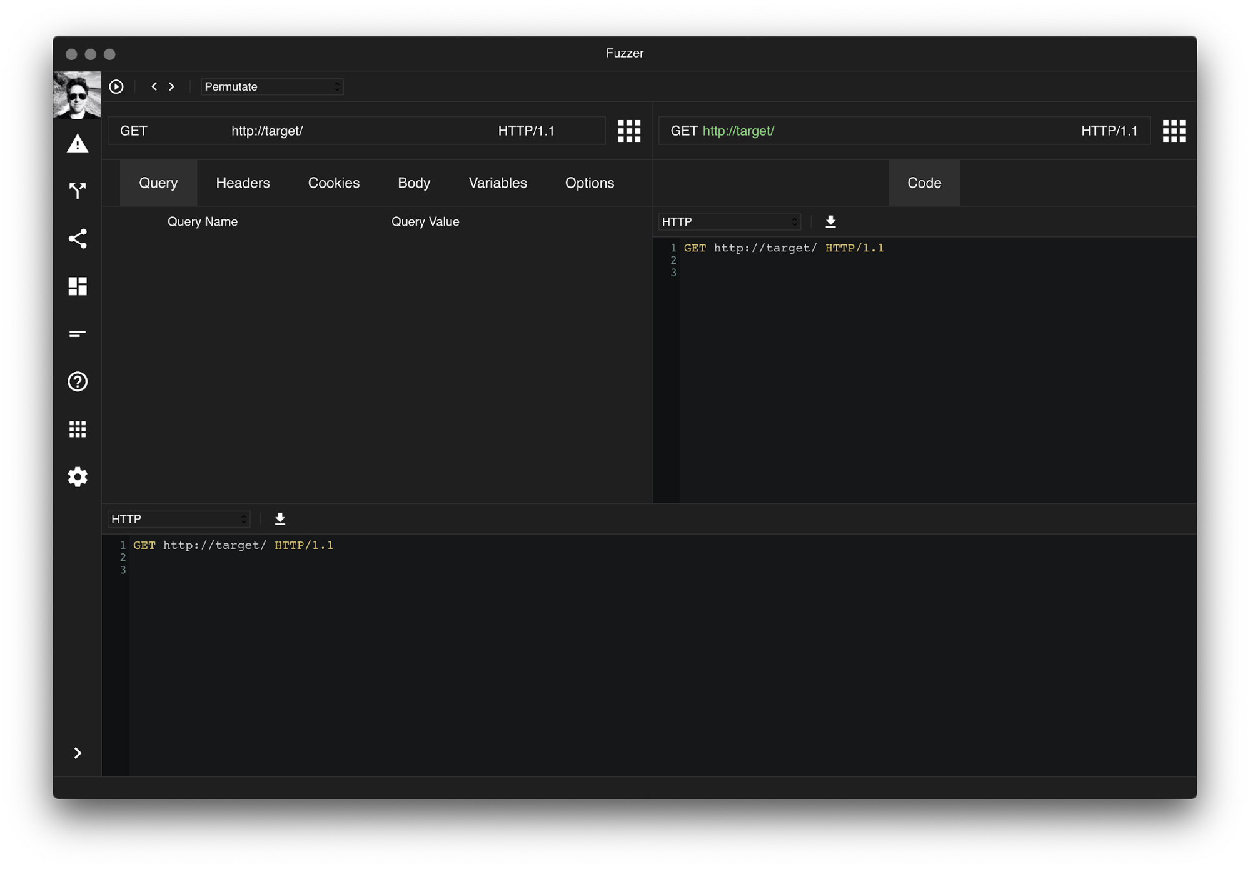Switch to the Cookies tab
This screenshot has width=1250, height=869.
[333, 183]
